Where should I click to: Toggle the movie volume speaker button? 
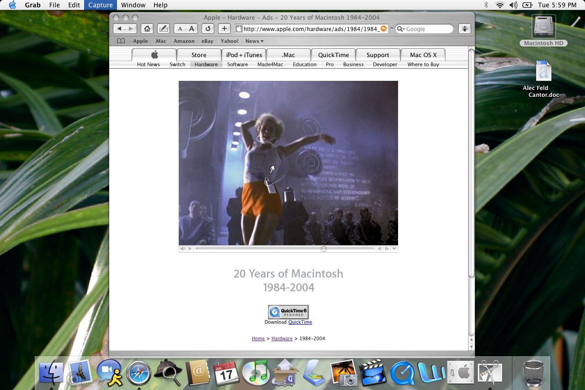(x=183, y=249)
